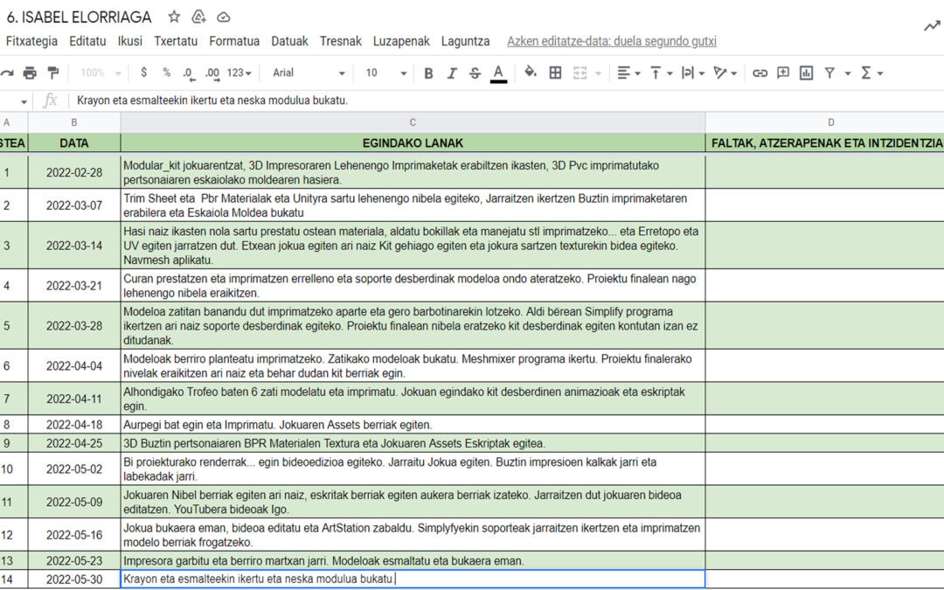Open the Fitxategia menu
Viewport: 944px width, 590px height.
pyautogui.click(x=31, y=41)
